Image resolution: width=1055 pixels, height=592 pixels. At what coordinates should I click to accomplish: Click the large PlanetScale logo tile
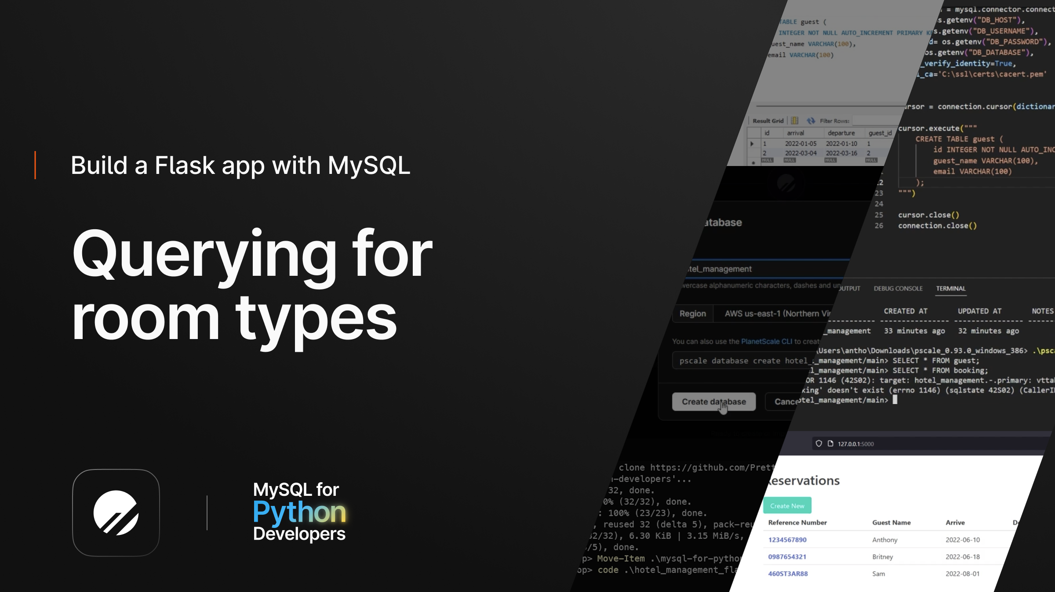[116, 513]
